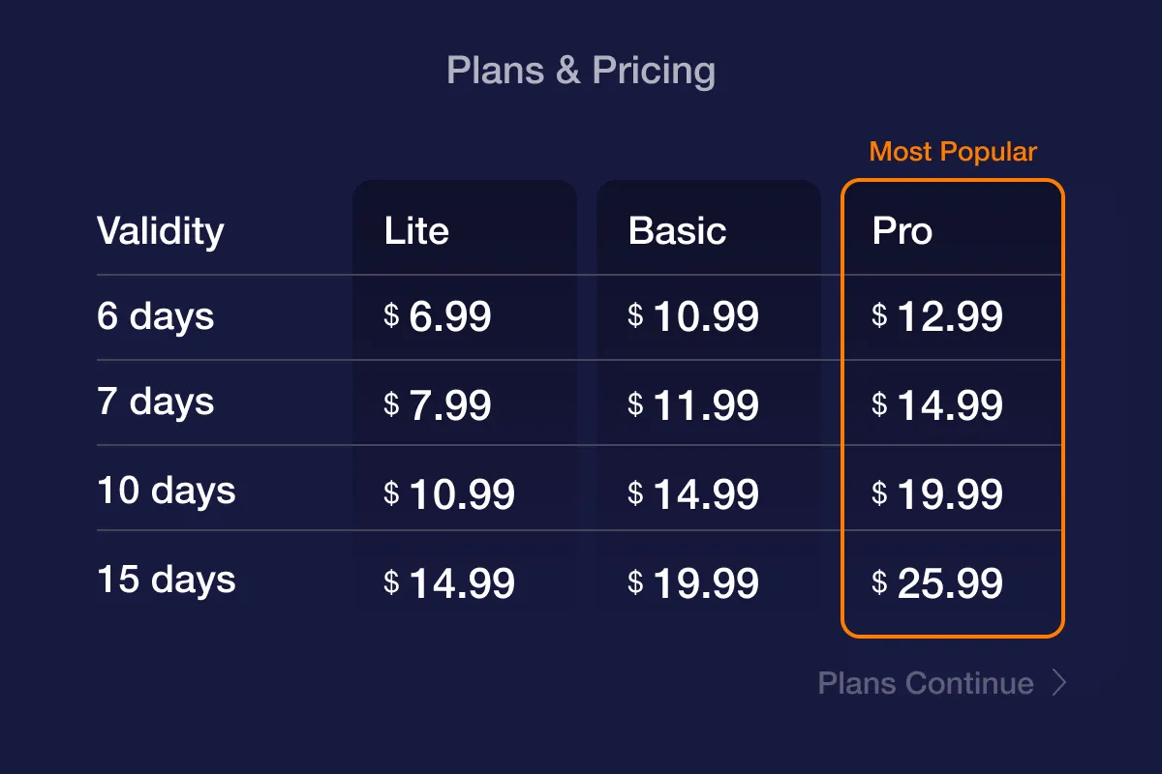Choose Lite 7 days at $7.99
Image resolution: width=1162 pixels, height=774 pixels.
438,405
